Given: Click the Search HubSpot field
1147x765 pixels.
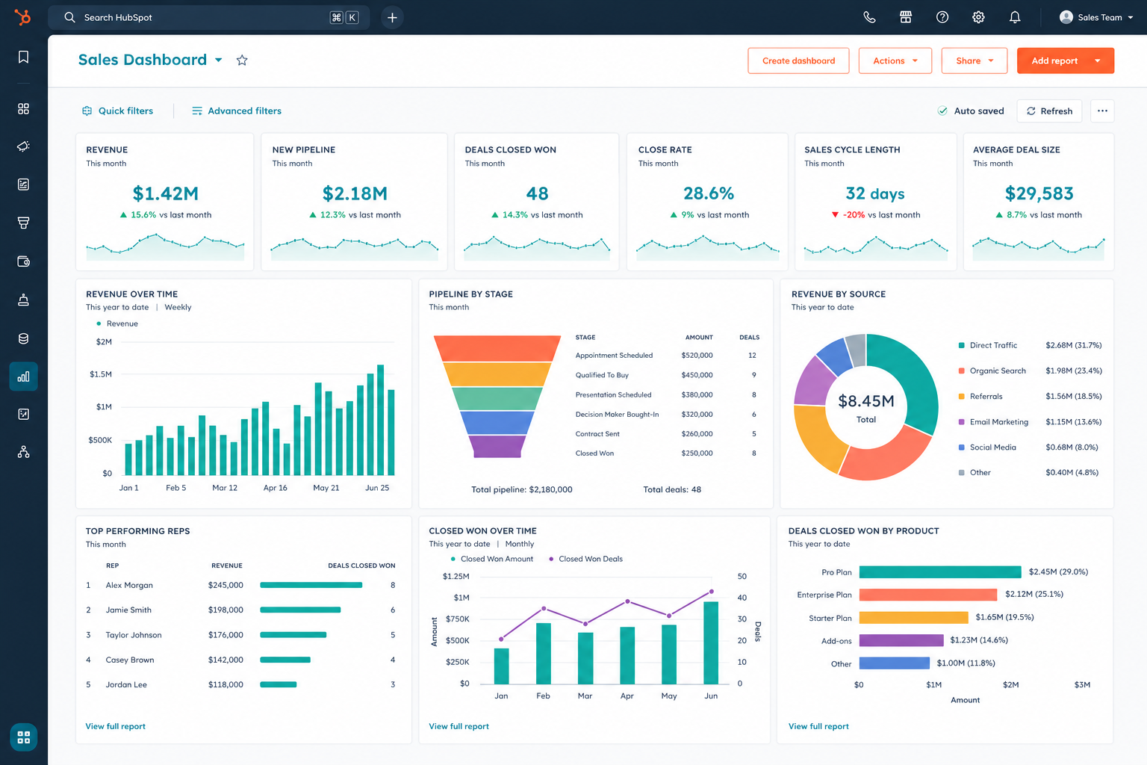Looking at the screenshot, I should [209, 17].
